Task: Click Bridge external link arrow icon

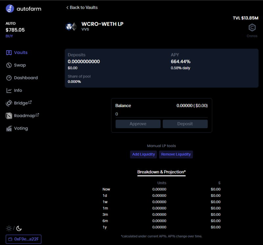Action: point(30,102)
